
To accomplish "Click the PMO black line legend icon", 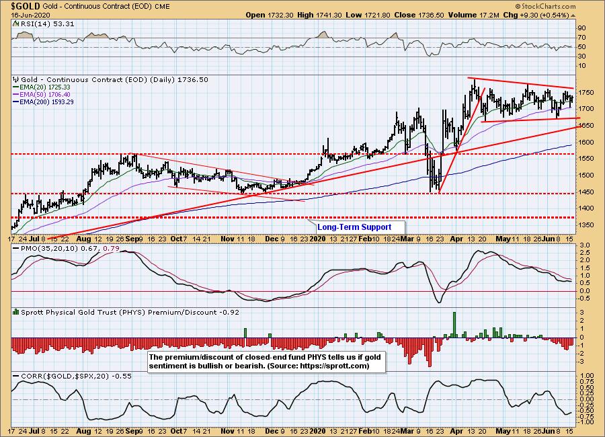I will (16, 248).
